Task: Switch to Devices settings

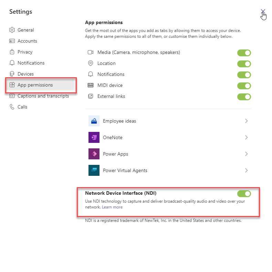Action: click(x=25, y=74)
